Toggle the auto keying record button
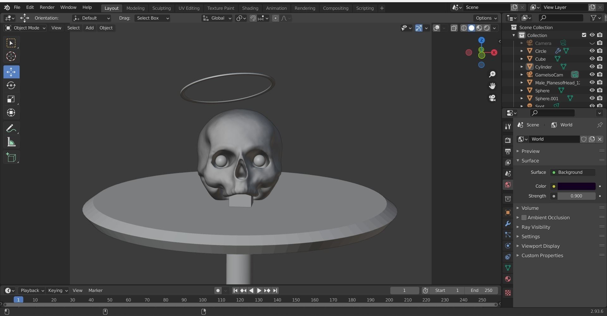 pos(218,290)
